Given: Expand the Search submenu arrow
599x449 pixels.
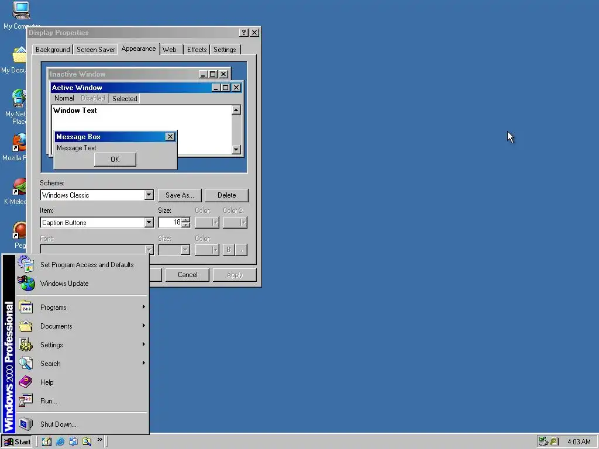Looking at the screenshot, I should tap(144, 362).
